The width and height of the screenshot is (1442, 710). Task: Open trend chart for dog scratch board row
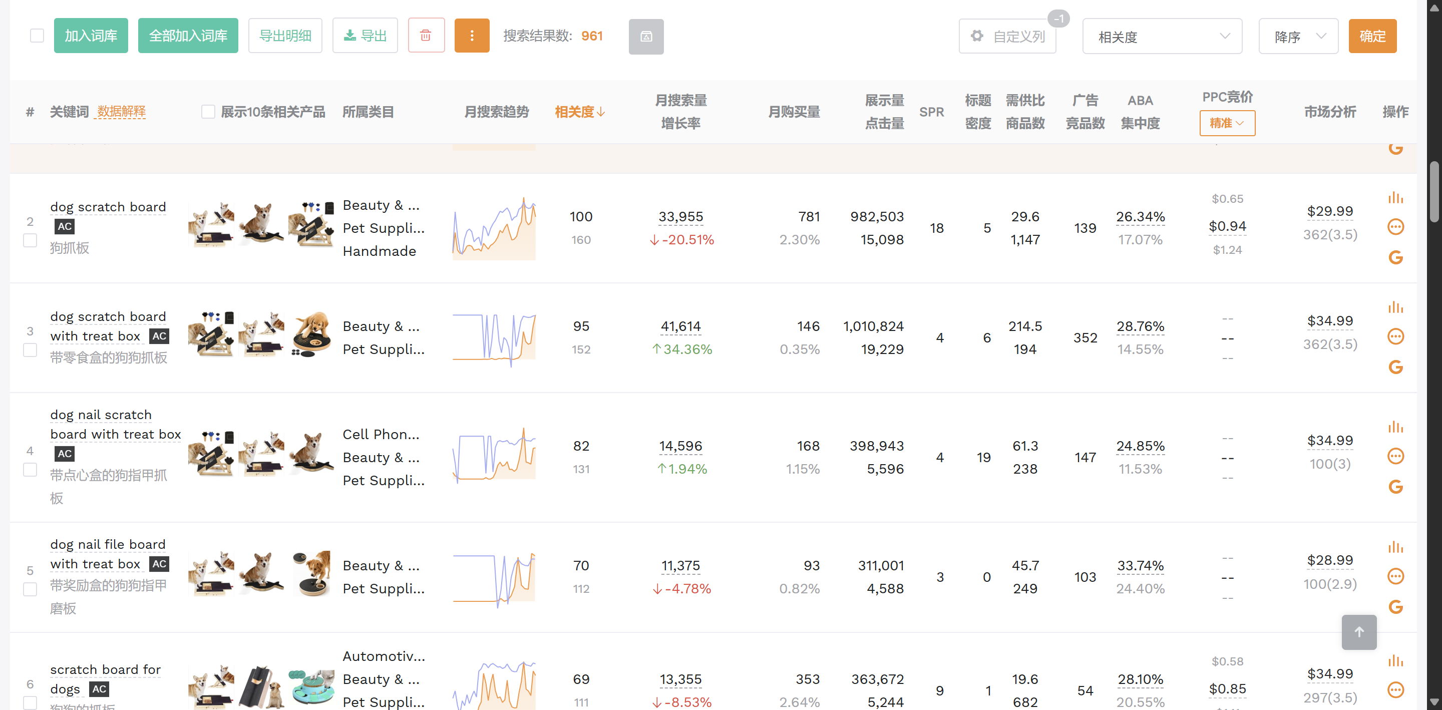click(x=494, y=228)
